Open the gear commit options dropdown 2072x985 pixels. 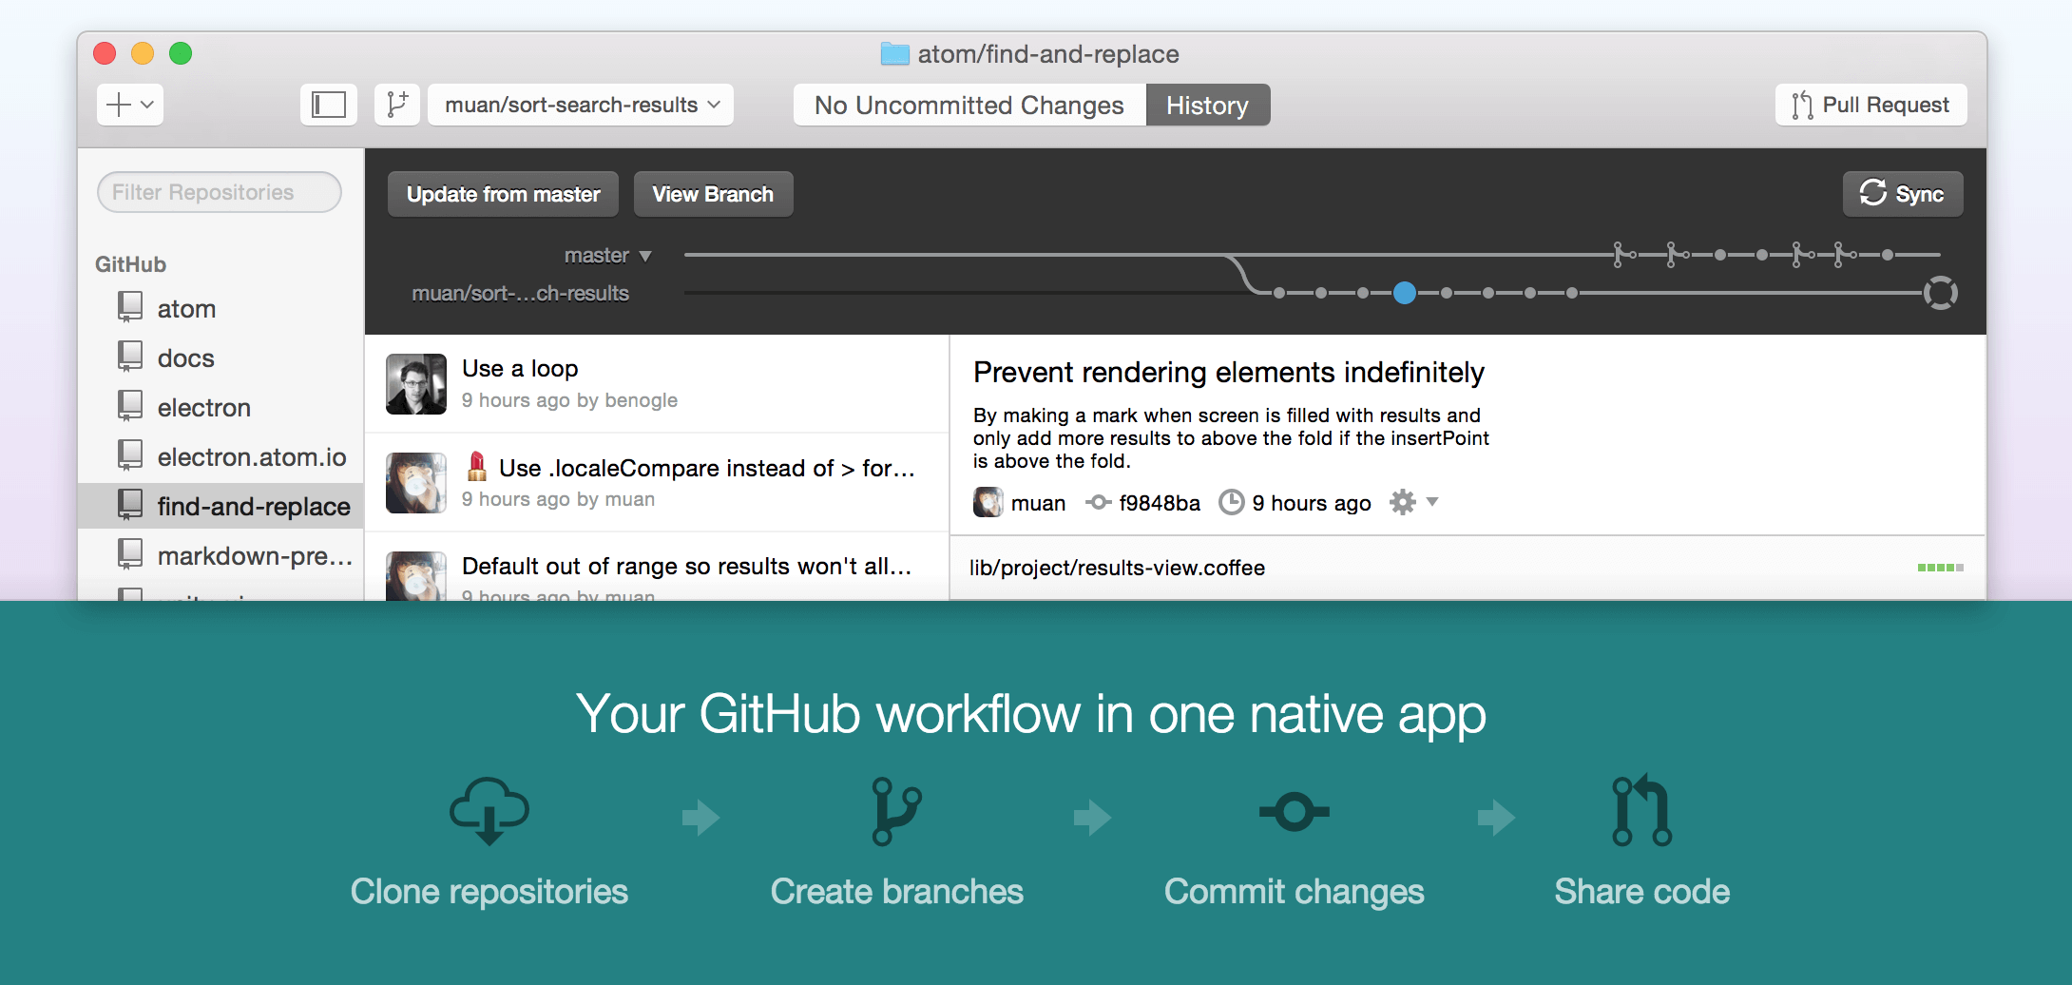tap(1414, 502)
